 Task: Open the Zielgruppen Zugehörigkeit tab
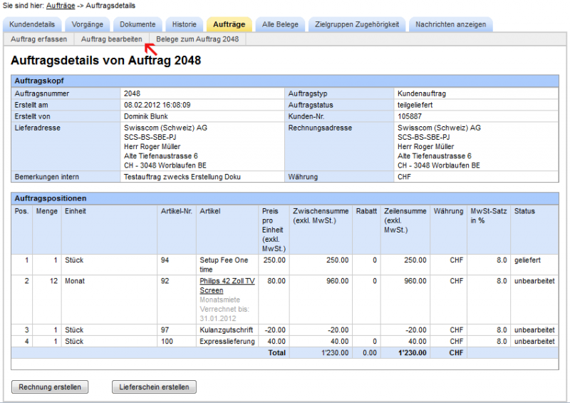[x=357, y=24]
